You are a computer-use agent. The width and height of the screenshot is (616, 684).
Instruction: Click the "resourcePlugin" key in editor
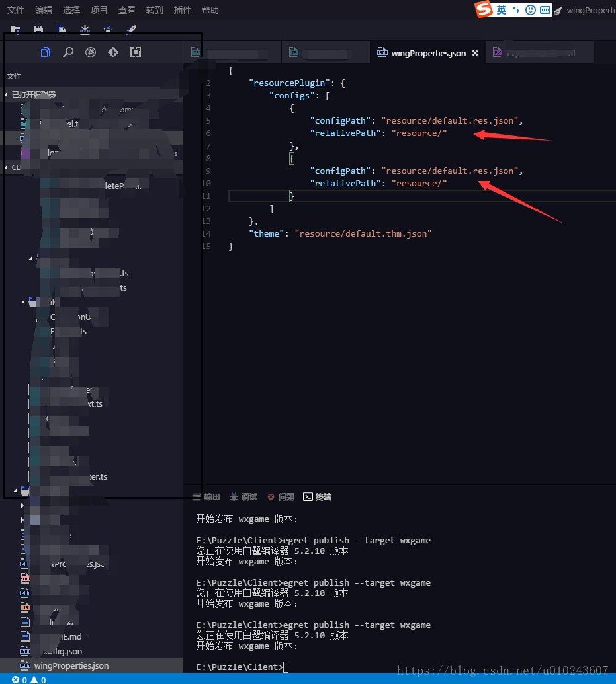tap(289, 83)
